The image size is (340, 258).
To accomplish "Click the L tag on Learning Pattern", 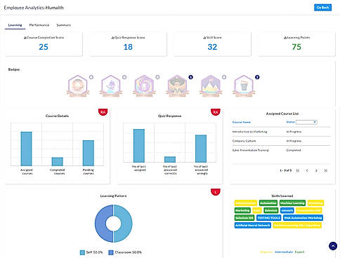I will (x=216, y=192).
